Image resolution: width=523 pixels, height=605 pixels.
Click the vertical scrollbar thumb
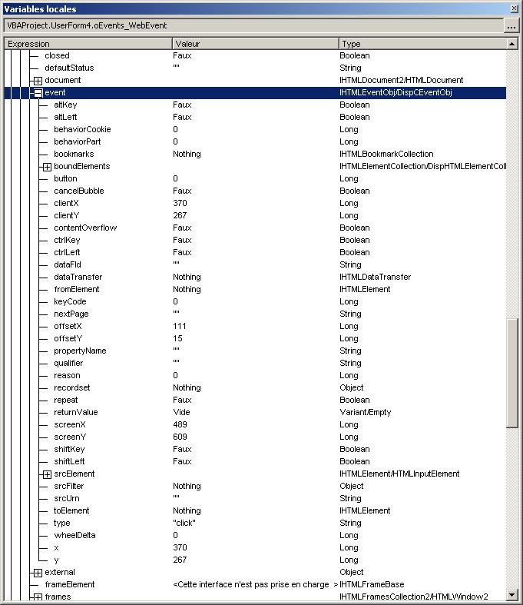coord(513,373)
